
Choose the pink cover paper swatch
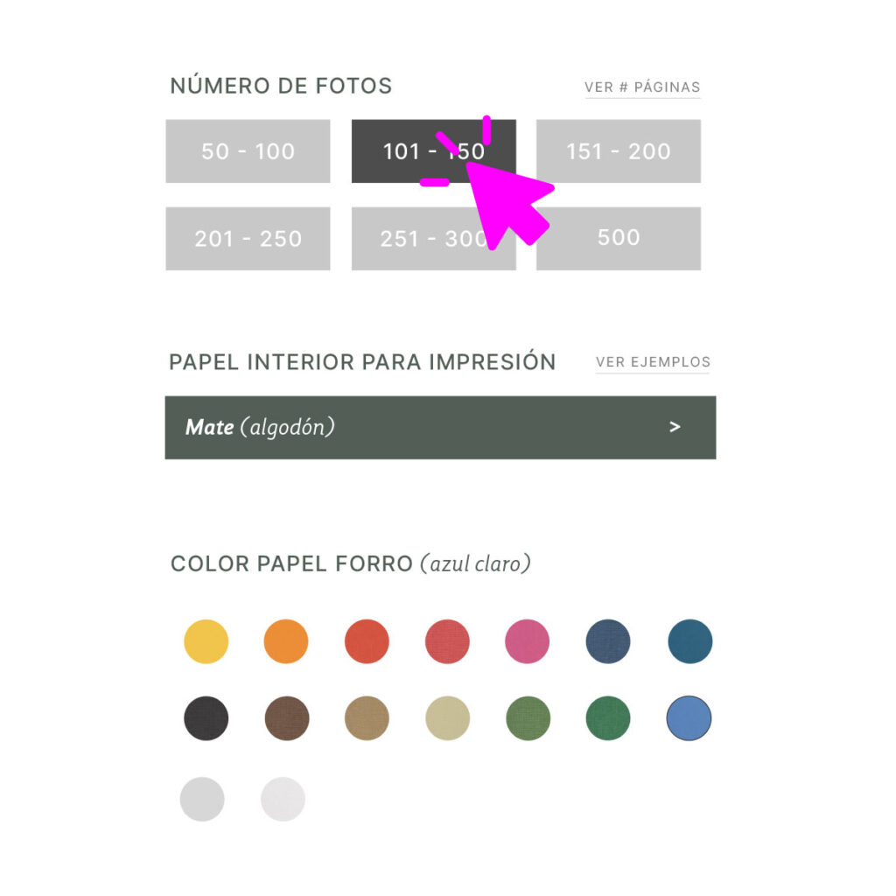click(528, 641)
